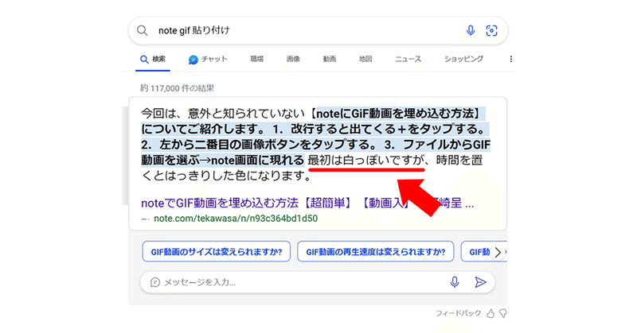Click the chat bubble icon in message box
Image resolution: width=637 pixels, height=333 pixels.
coord(154,282)
